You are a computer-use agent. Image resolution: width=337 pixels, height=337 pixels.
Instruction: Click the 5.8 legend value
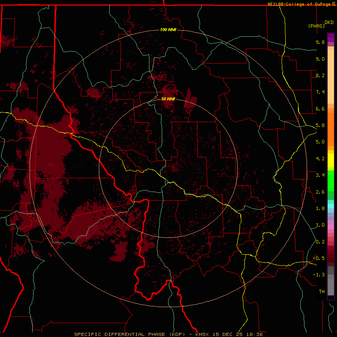pyautogui.click(x=320, y=125)
